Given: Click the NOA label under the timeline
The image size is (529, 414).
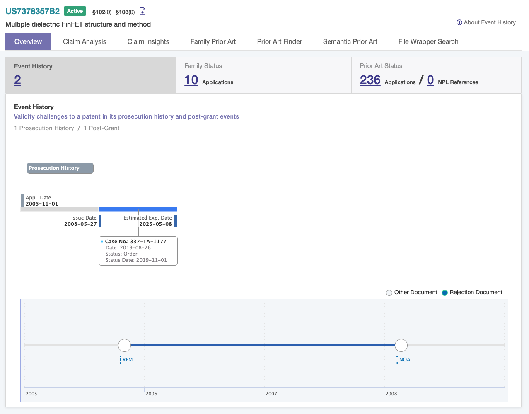Looking at the screenshot, I should (x=405, y=360).
